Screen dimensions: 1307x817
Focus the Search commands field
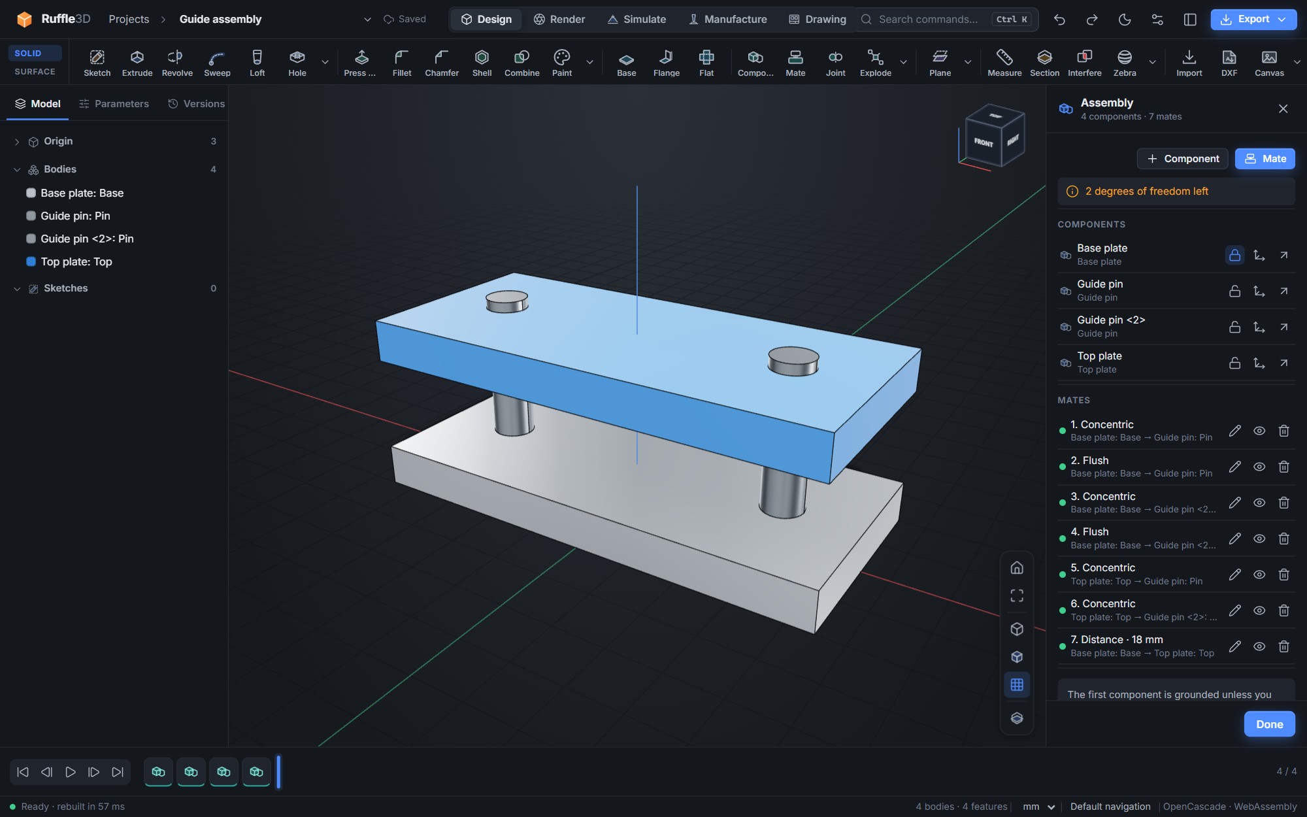pyautogui.click(x=947, y=20)
